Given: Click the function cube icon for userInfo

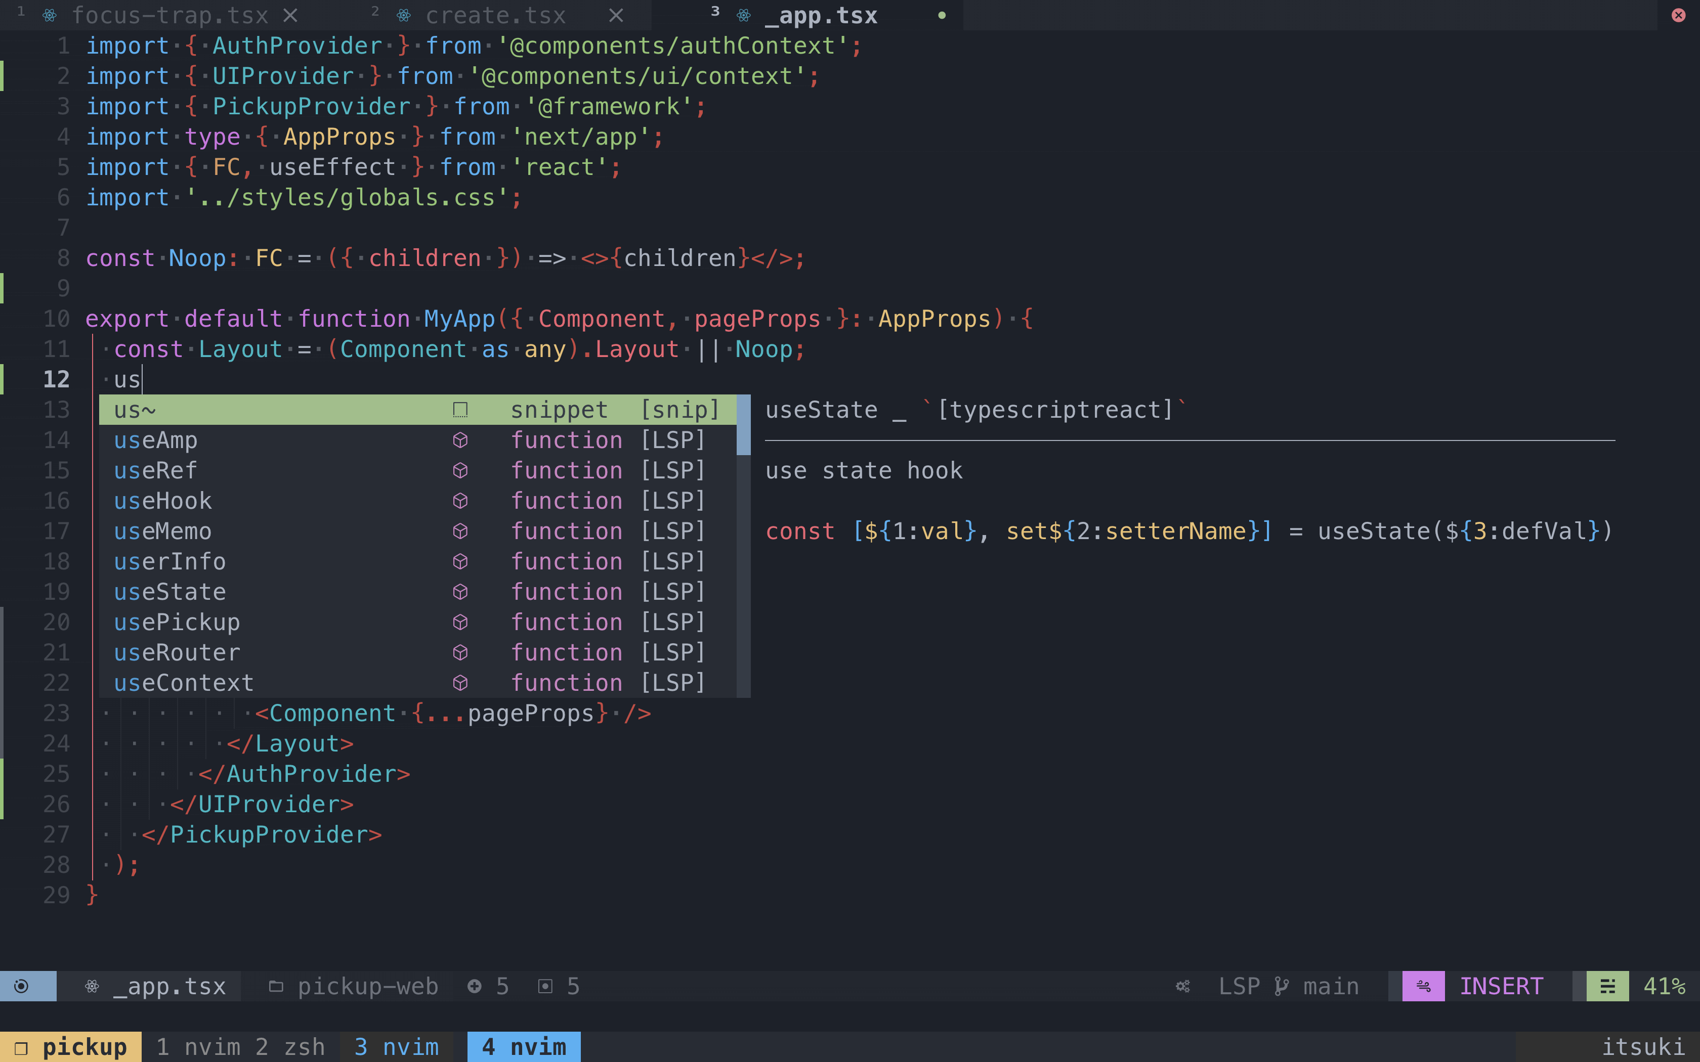Looking at the screenshot, I should tap(460, 561).
